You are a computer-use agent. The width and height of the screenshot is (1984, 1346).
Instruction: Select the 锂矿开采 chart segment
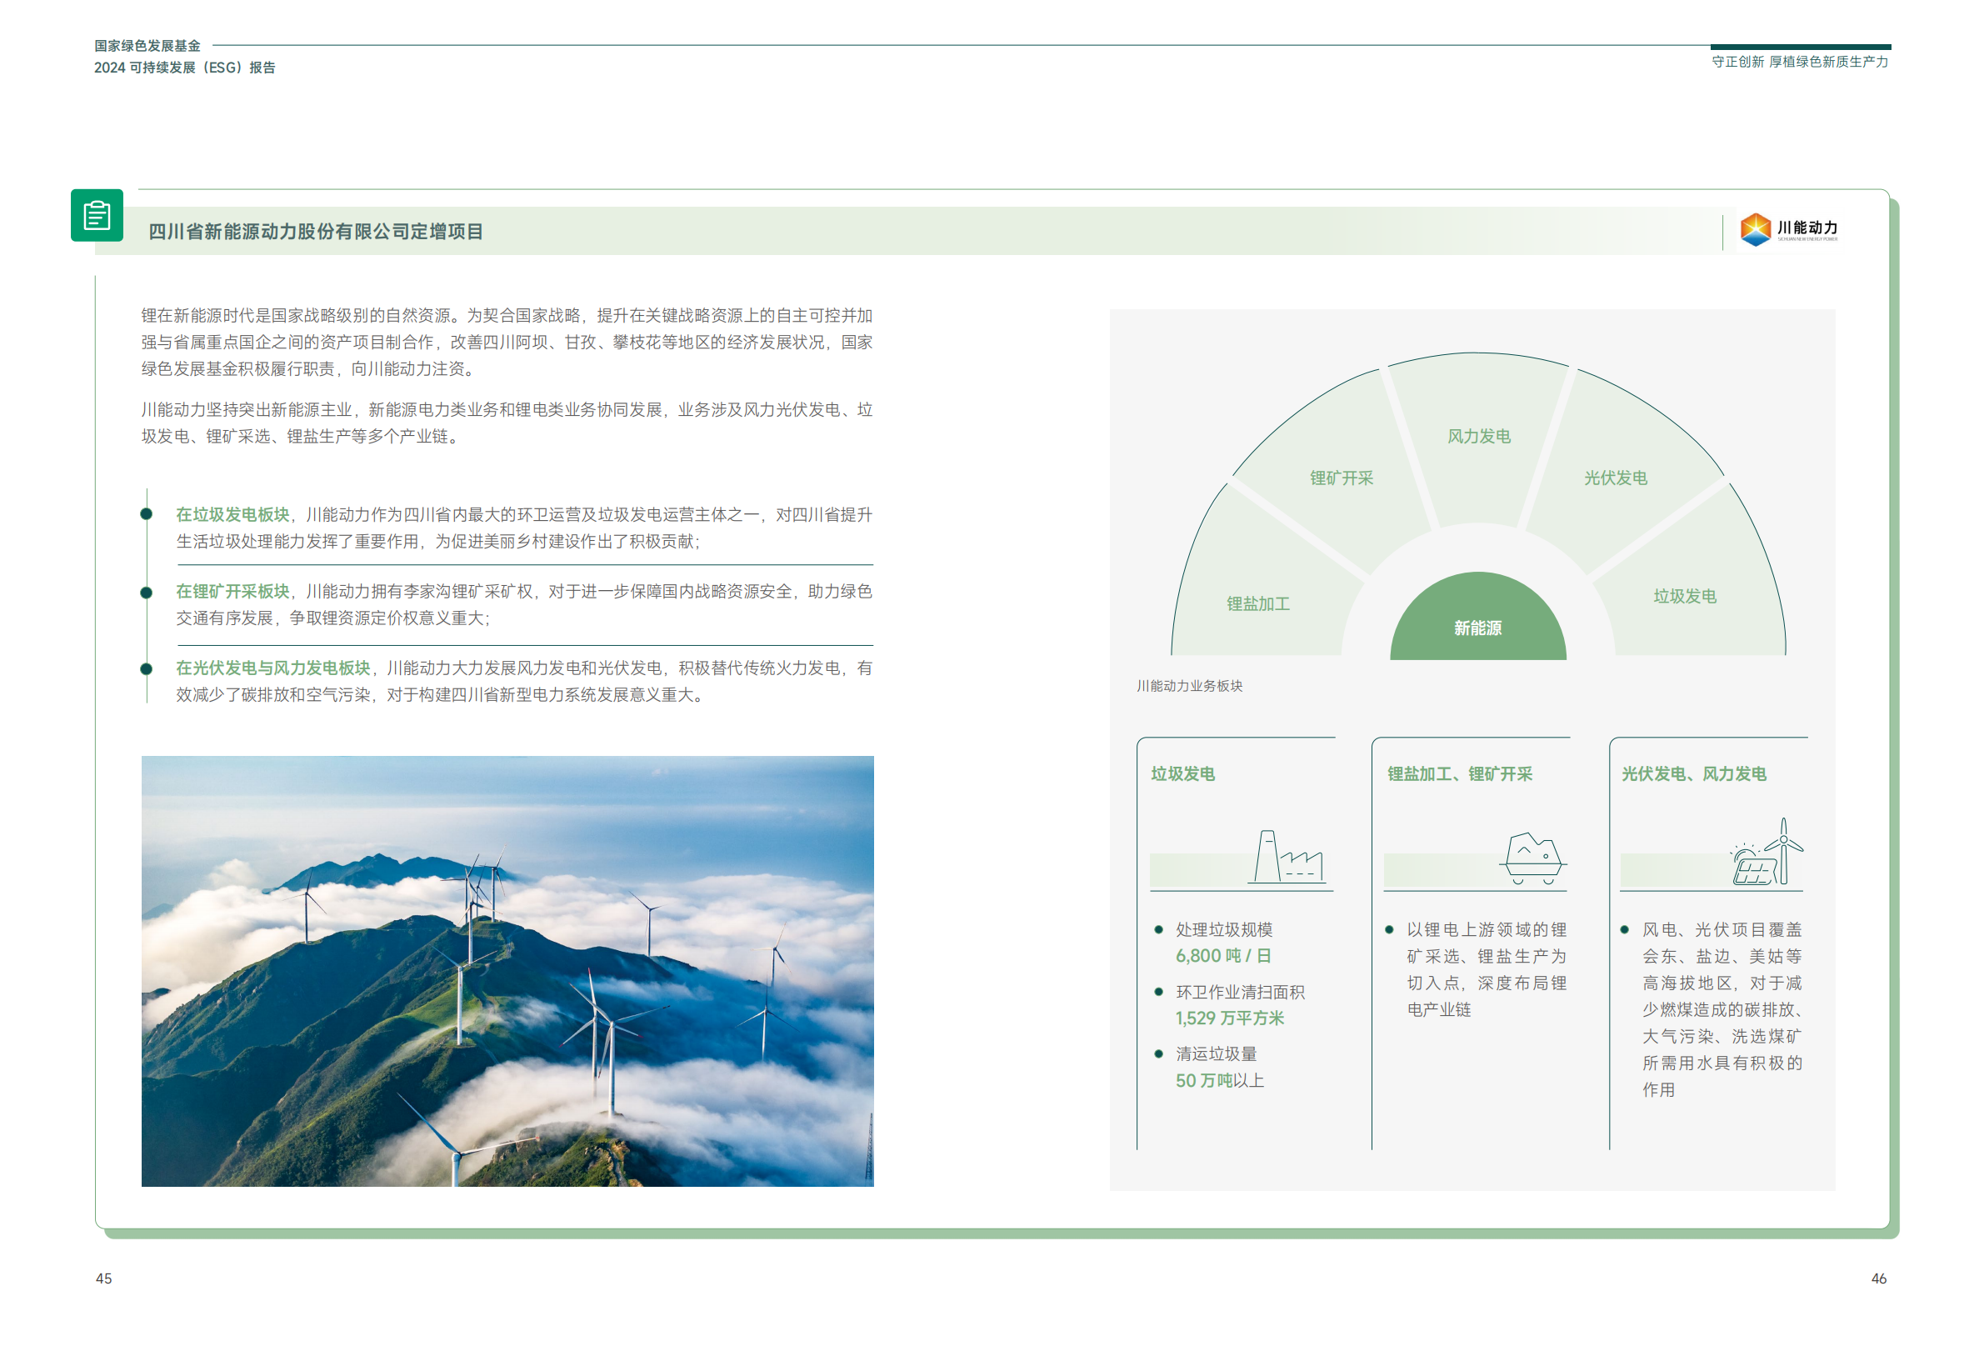tap(1342, 478)
